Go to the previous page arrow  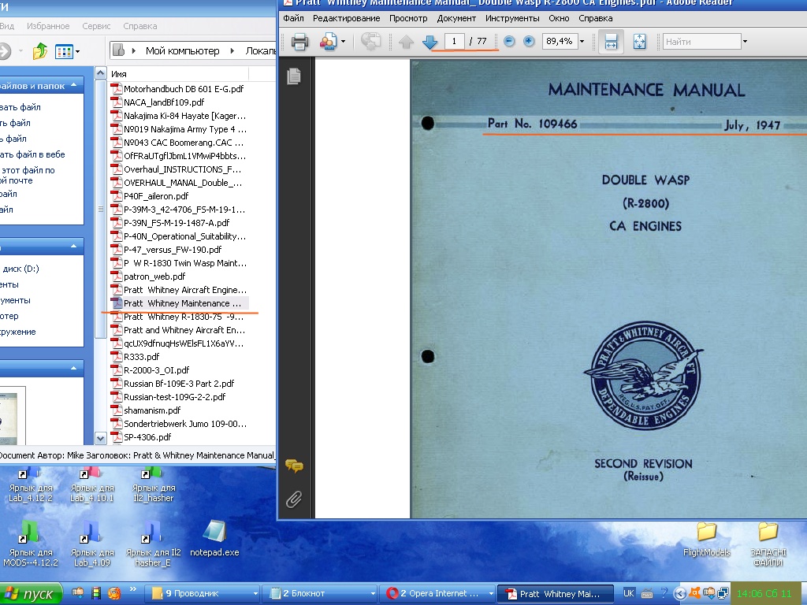[x=406, y=42]
